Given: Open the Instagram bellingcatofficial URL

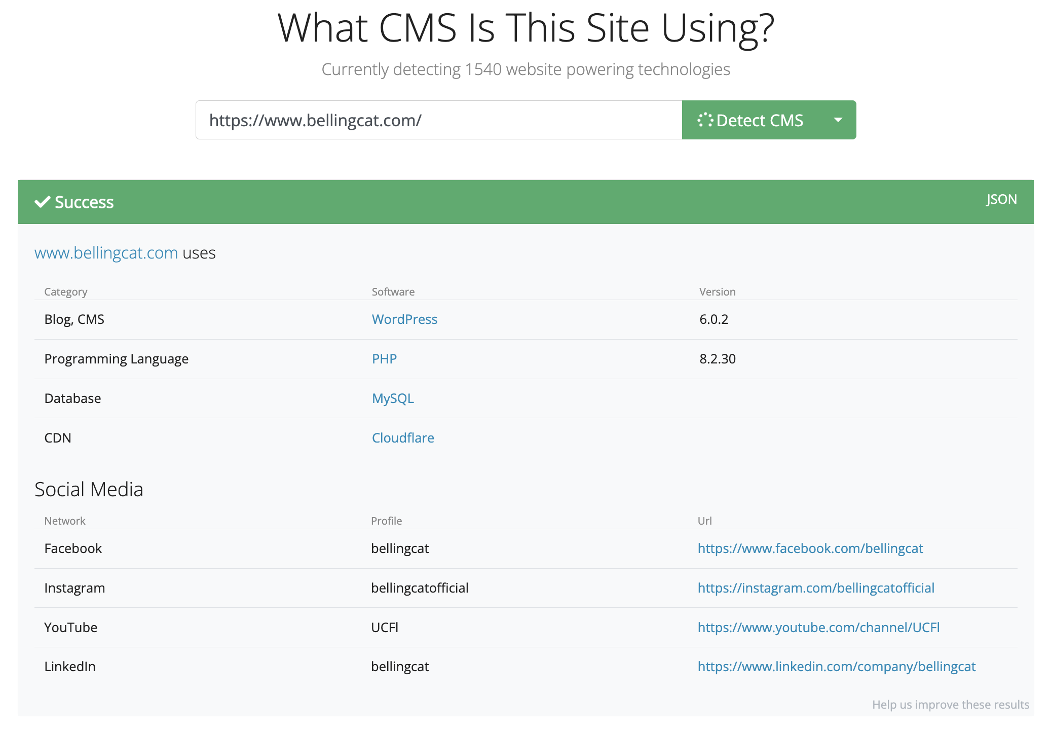Looking at the screenshot, I should [816, 588].
